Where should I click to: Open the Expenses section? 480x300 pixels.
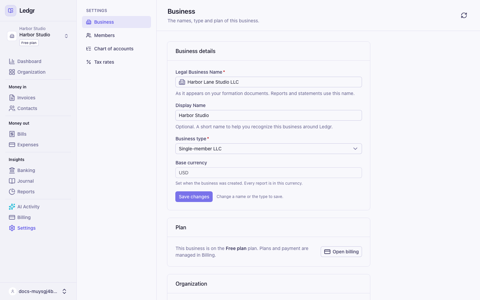click(x=38, y=145)
